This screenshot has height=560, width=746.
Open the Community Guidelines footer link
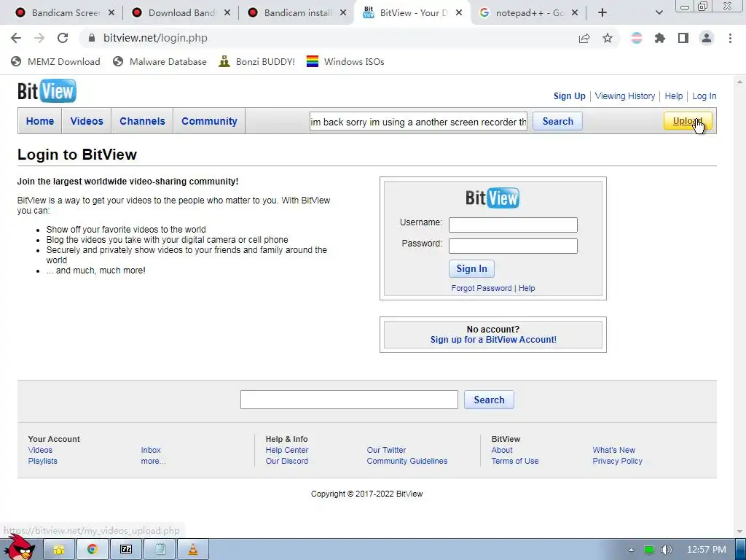[407, 461]
